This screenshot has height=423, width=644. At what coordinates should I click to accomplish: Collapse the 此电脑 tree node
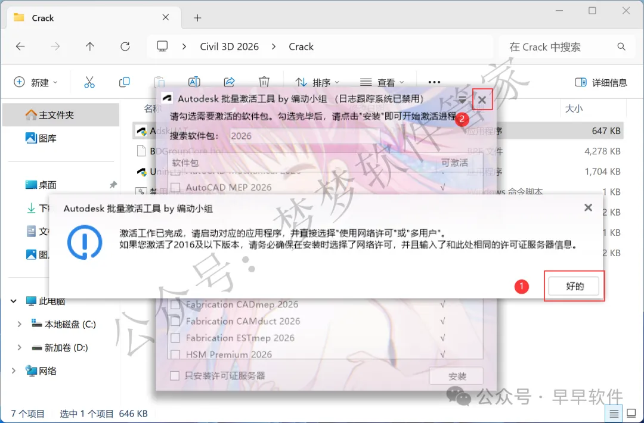[x=13, y=301]
